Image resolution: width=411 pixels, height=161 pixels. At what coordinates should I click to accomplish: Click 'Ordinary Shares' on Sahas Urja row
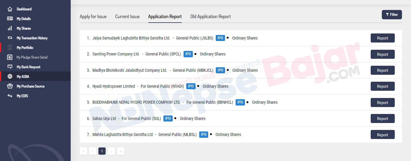[193, 118]
